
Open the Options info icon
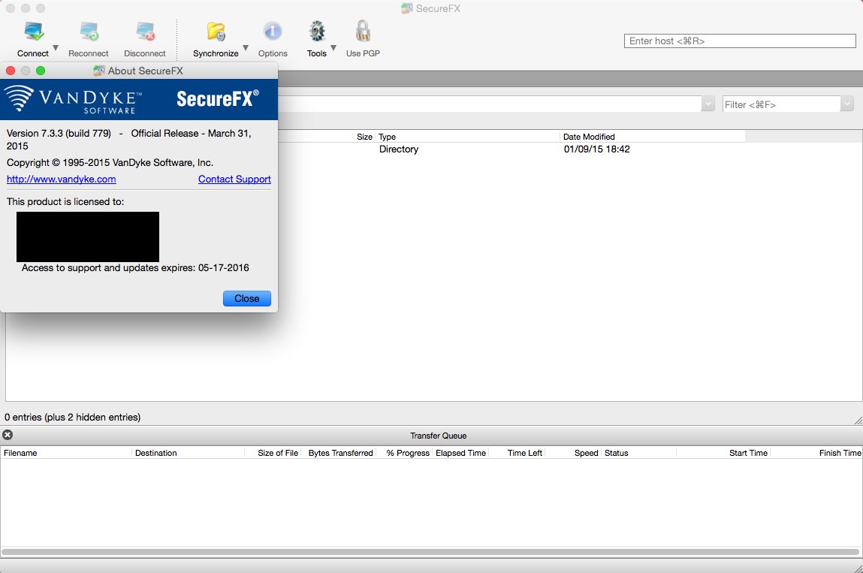(273, 32)
